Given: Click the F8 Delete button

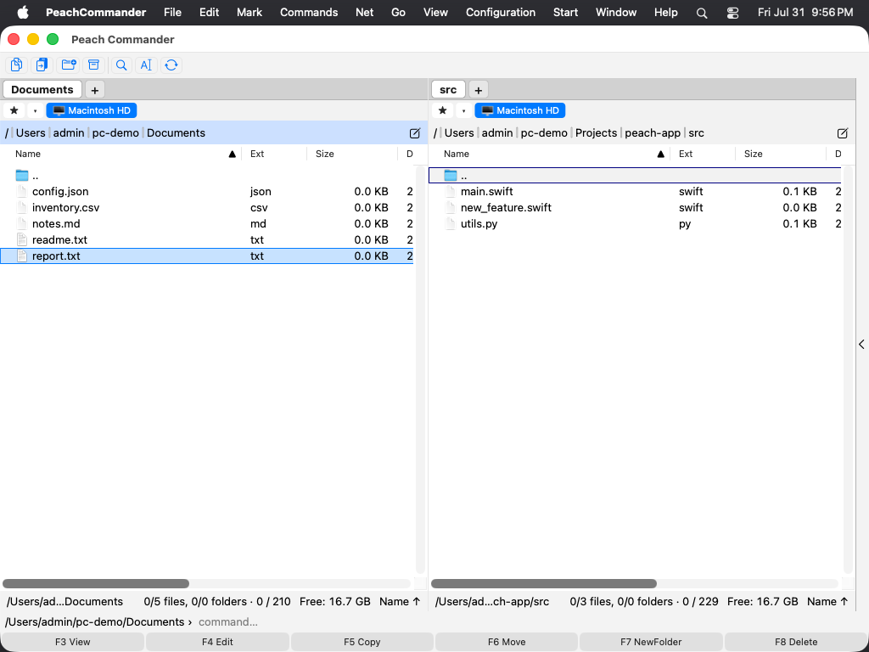Looking at the screenshot, I should [796, 642].
